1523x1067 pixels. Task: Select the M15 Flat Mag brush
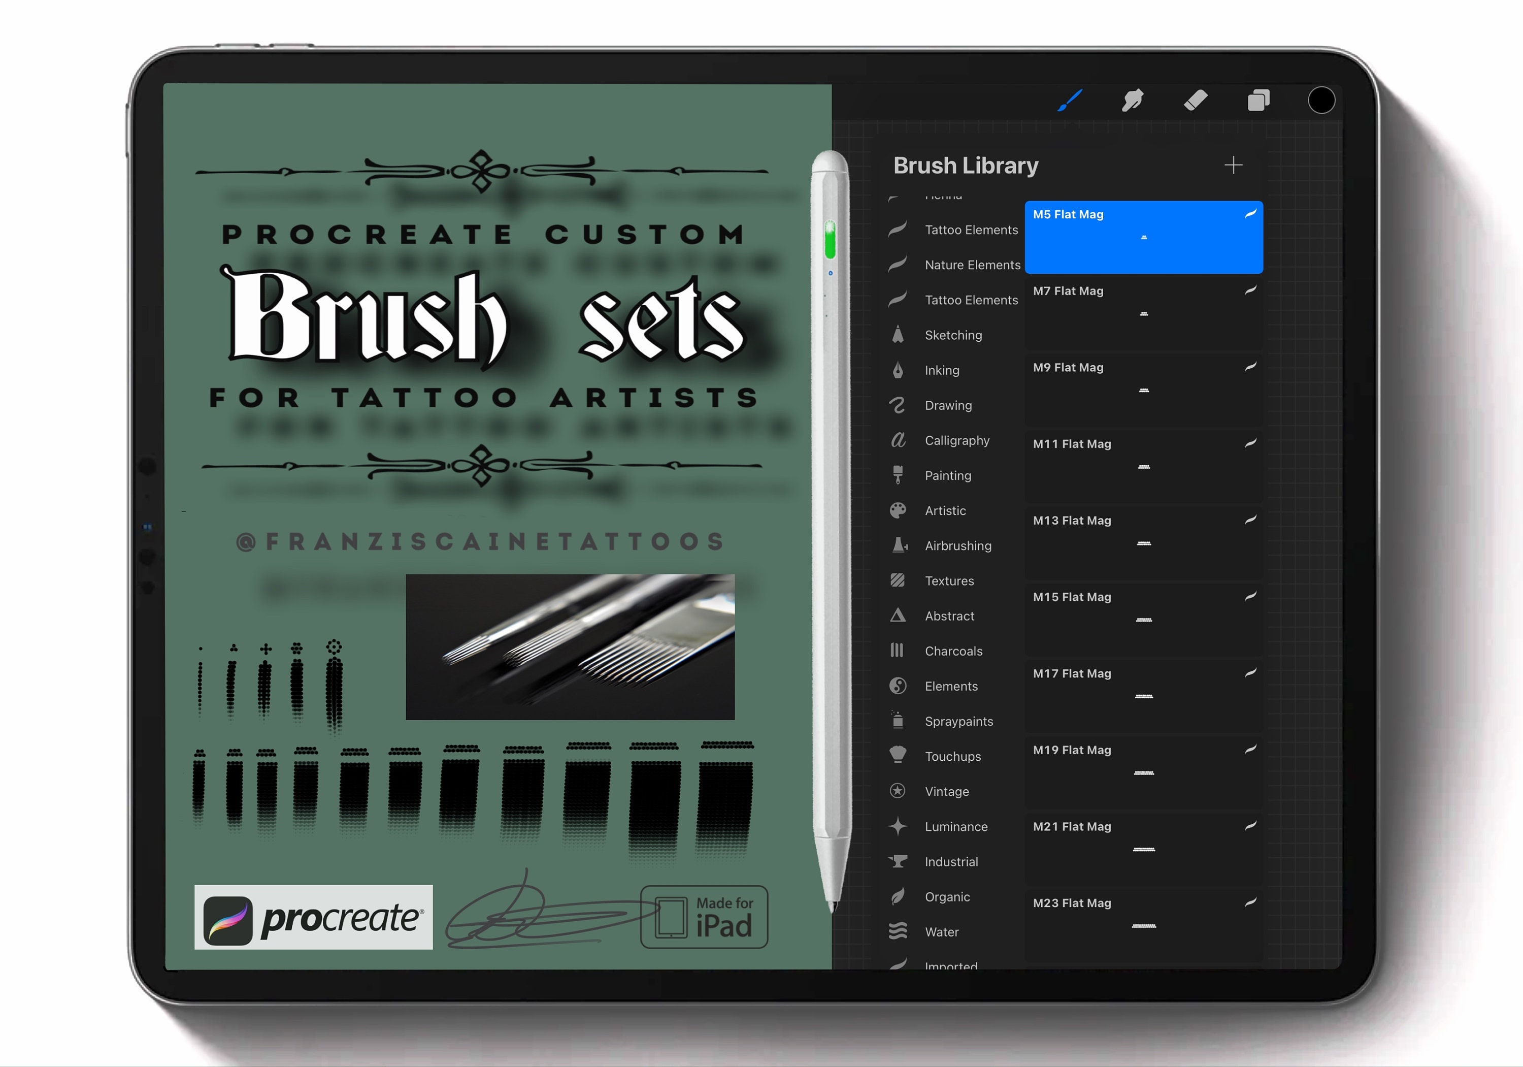coord(1144,620)
